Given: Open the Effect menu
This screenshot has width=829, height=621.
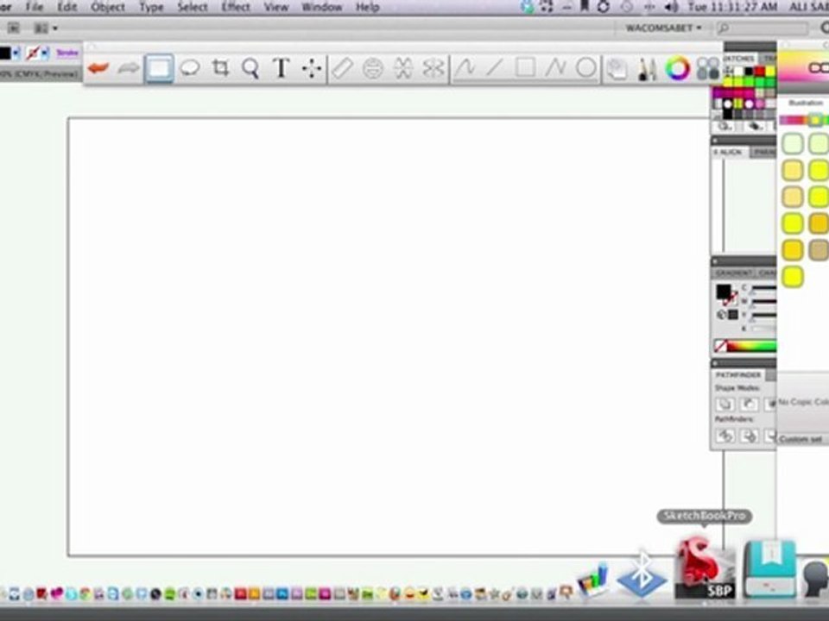Looking at the screenshot, I should [x=235, y=8].
